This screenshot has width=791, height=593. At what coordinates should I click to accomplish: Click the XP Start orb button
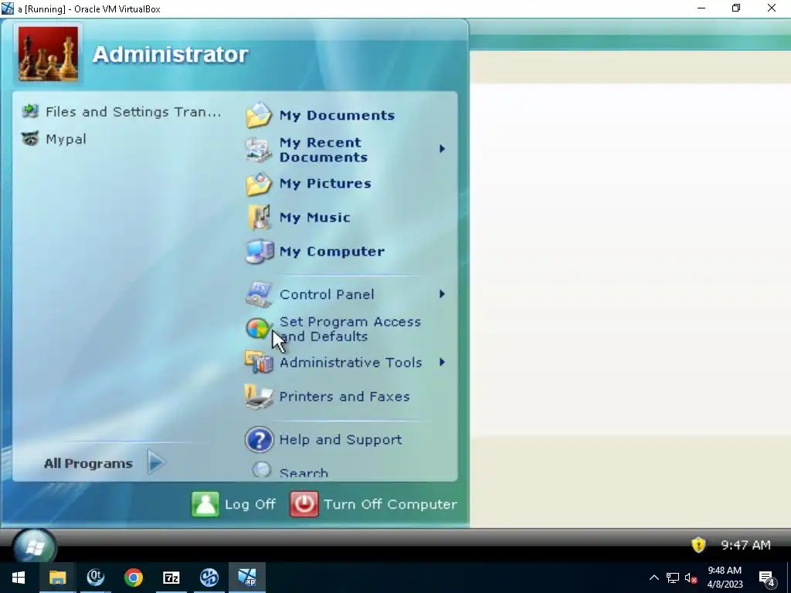point(34,546)
